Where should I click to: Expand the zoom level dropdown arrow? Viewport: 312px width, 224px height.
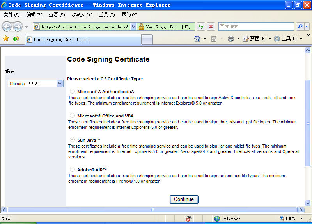[301, 219]
